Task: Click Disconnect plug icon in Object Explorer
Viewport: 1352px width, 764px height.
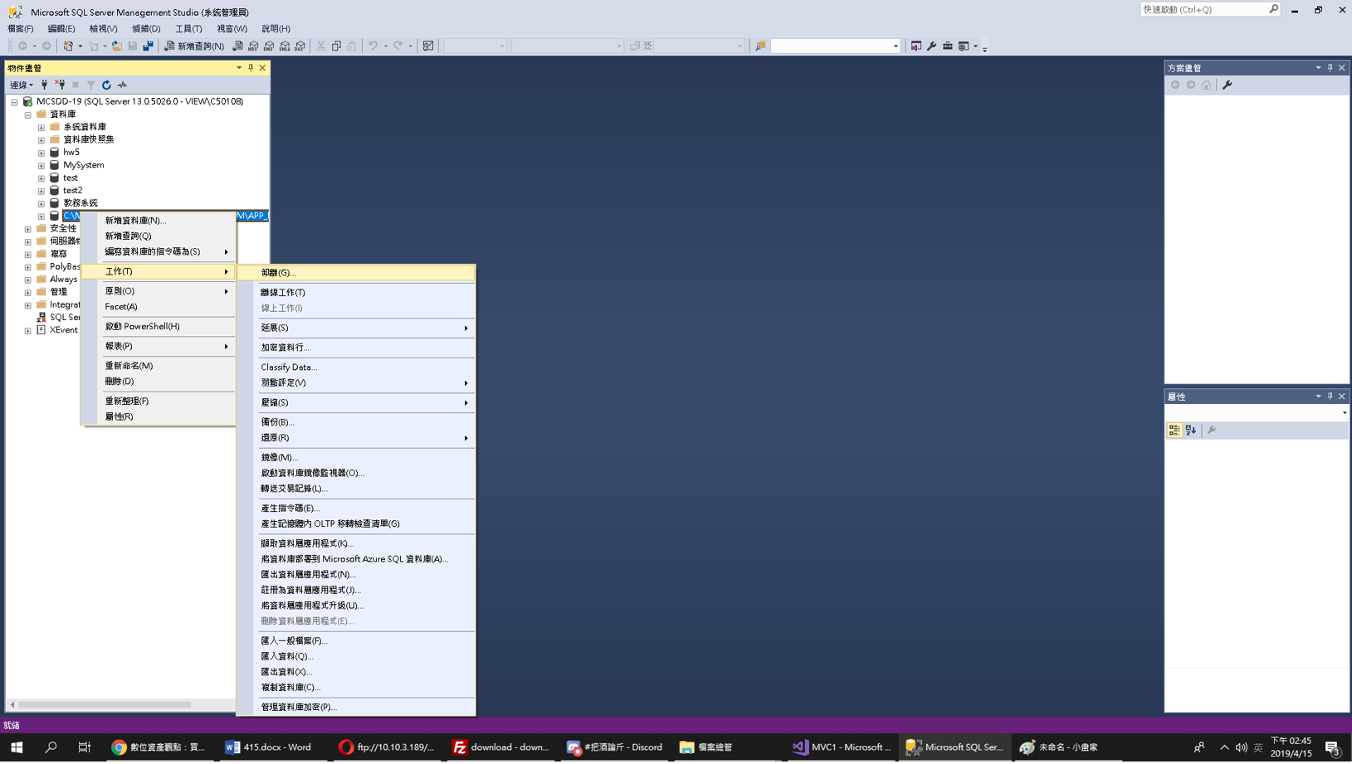Action: tap(60, 85)
